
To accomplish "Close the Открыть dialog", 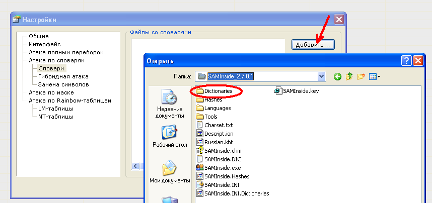I will point(418,60).
